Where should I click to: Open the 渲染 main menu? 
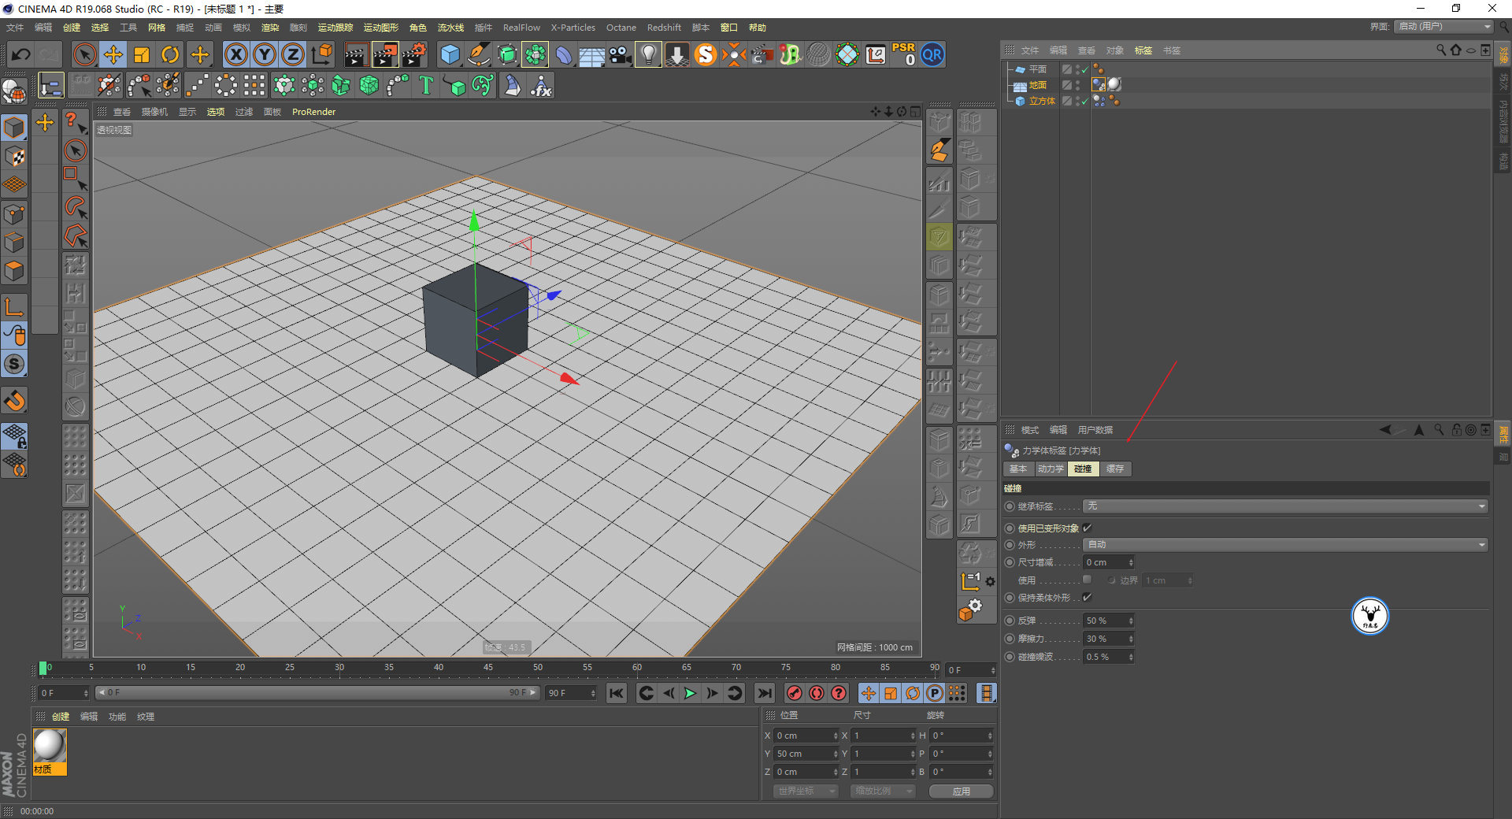[270, 28]
